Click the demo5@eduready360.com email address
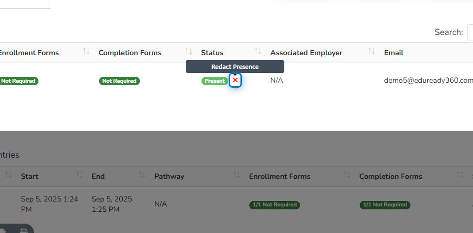Screen dimensions: 473x233 pyautogui.click(x=428, y=80)
